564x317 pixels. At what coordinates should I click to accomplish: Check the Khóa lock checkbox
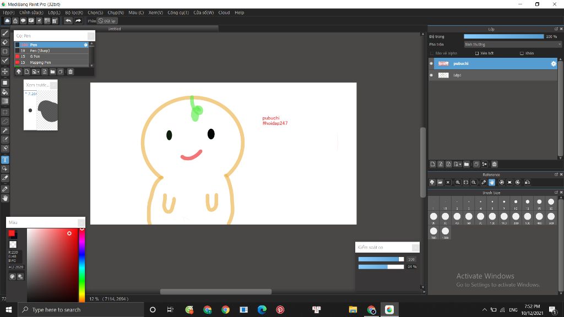click(x=522, y=53)
